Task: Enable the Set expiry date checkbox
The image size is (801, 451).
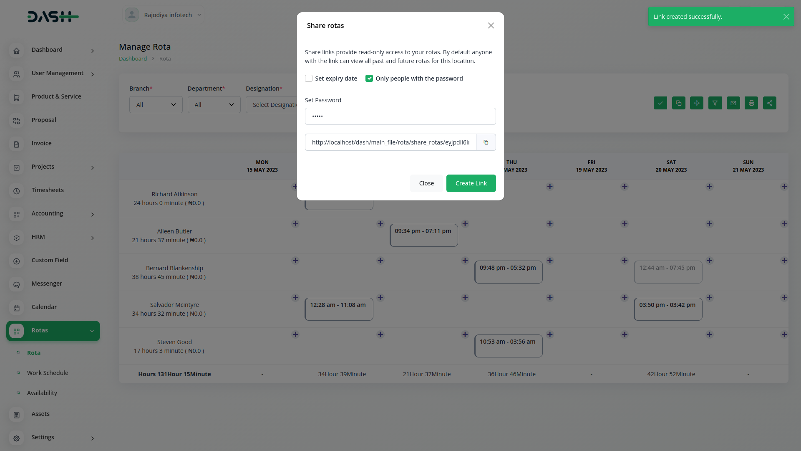Action: click(x=309, y=79)
